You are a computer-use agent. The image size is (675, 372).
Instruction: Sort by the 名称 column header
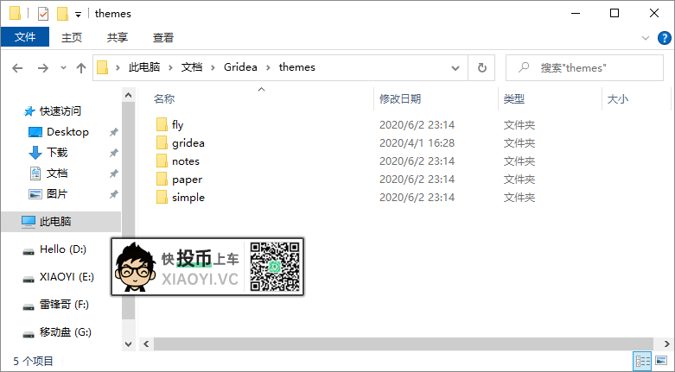coord(164,99)
